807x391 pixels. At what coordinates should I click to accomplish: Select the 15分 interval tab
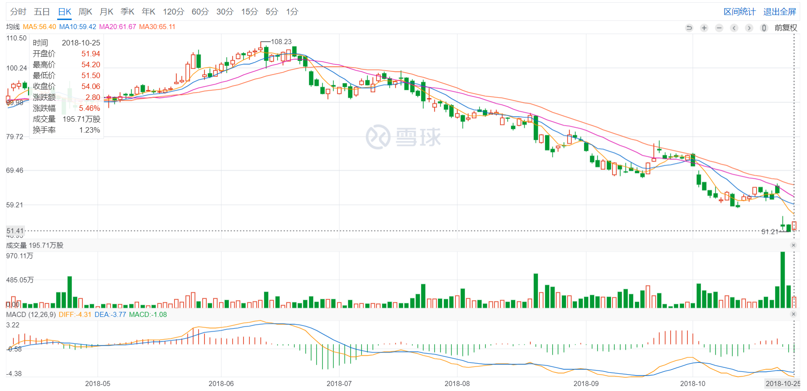pyautogui.click(x=249, y=12)
